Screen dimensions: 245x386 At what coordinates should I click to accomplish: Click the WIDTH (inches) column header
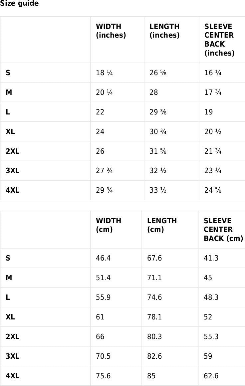111,31
